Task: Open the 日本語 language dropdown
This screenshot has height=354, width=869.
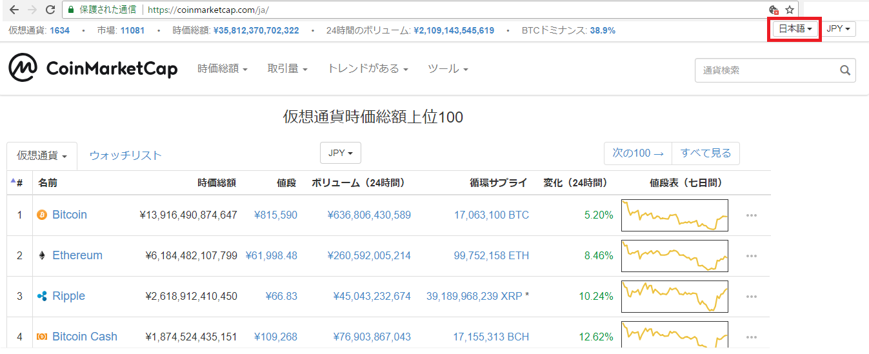Action: (795, 29)
